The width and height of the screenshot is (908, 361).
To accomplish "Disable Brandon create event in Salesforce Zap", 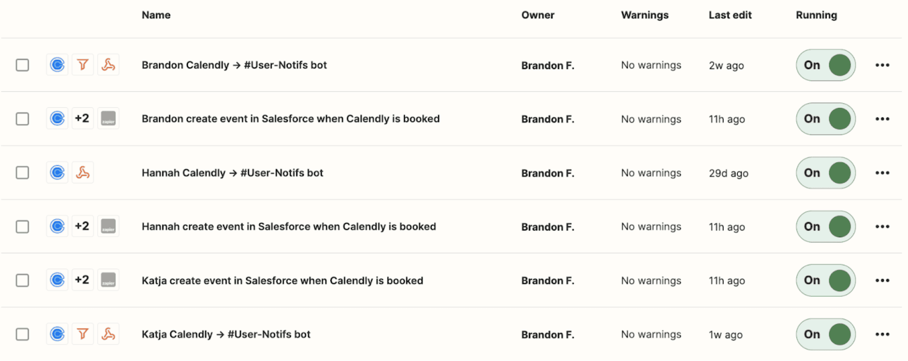I will [x=826, y=119].
